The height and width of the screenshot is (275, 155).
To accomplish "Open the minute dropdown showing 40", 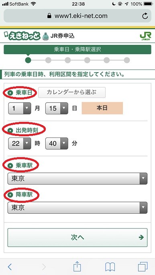I will pos(57,144).
